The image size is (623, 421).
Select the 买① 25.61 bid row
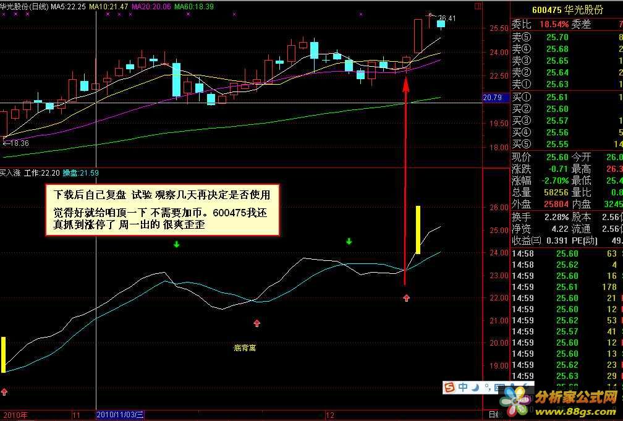(x=567, y=97)
